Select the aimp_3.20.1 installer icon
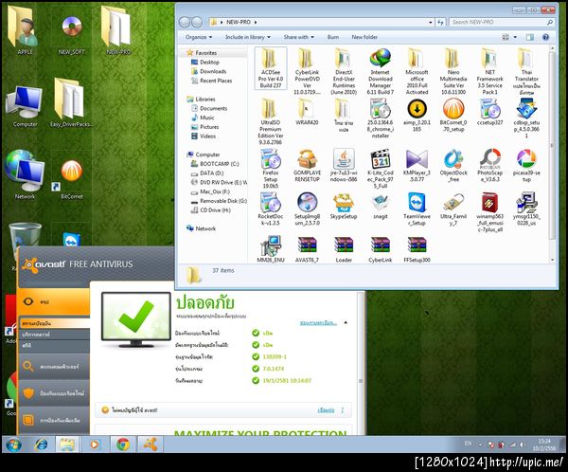 417,115
